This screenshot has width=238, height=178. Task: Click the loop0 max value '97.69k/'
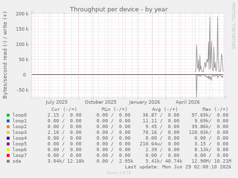[x=202, y=115]
